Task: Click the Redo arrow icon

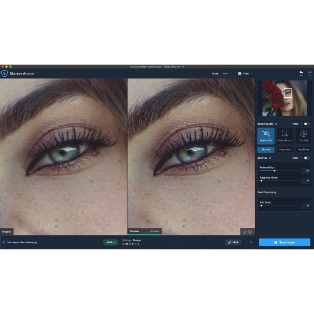Action: 310,72
